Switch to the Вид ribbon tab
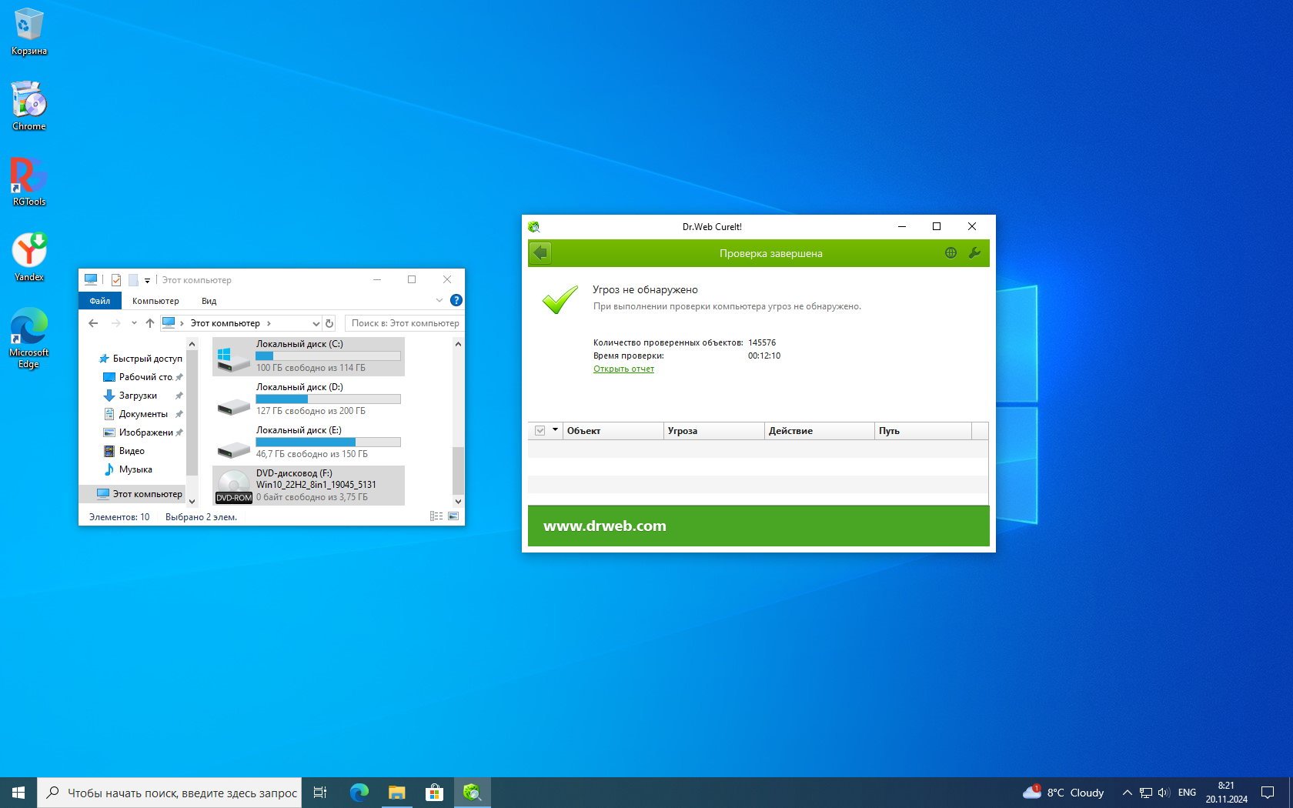 pyautogui.click(x=209, y=301)
